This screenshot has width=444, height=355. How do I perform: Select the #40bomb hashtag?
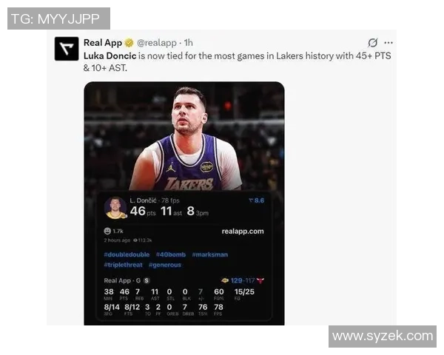171,254
